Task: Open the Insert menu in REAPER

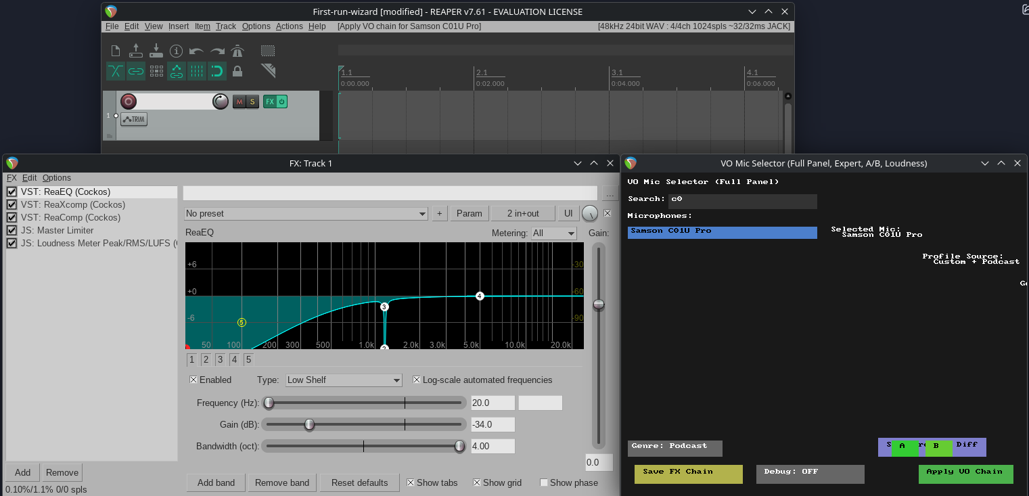Action: point(179,26)
